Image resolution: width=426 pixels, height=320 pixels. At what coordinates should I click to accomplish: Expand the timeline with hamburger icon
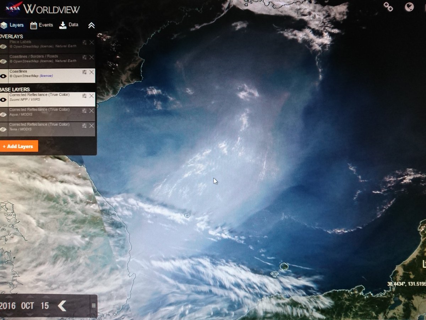[93, 305]
